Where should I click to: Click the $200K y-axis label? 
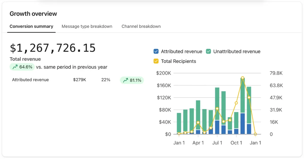(x=164, y=73)
